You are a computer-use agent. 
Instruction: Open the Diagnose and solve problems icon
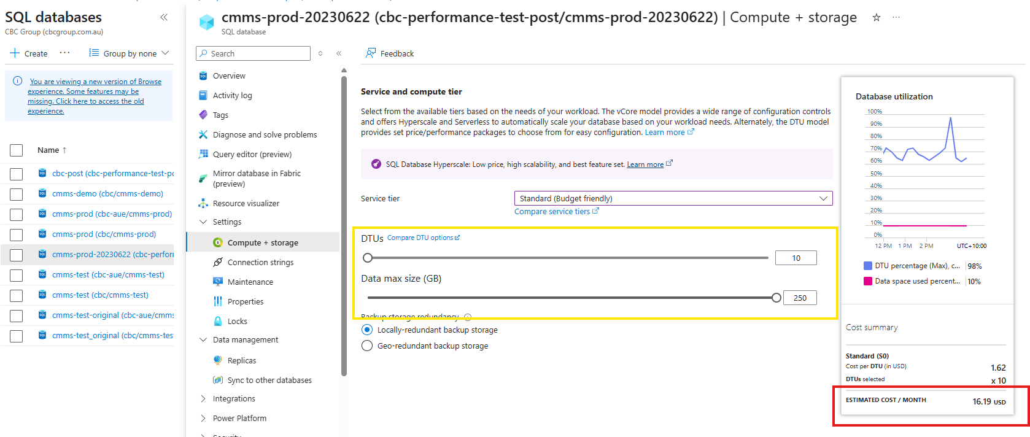203,134
